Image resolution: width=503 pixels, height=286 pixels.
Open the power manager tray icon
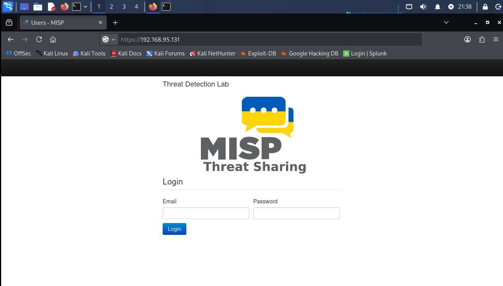click(x=451, y=7)
